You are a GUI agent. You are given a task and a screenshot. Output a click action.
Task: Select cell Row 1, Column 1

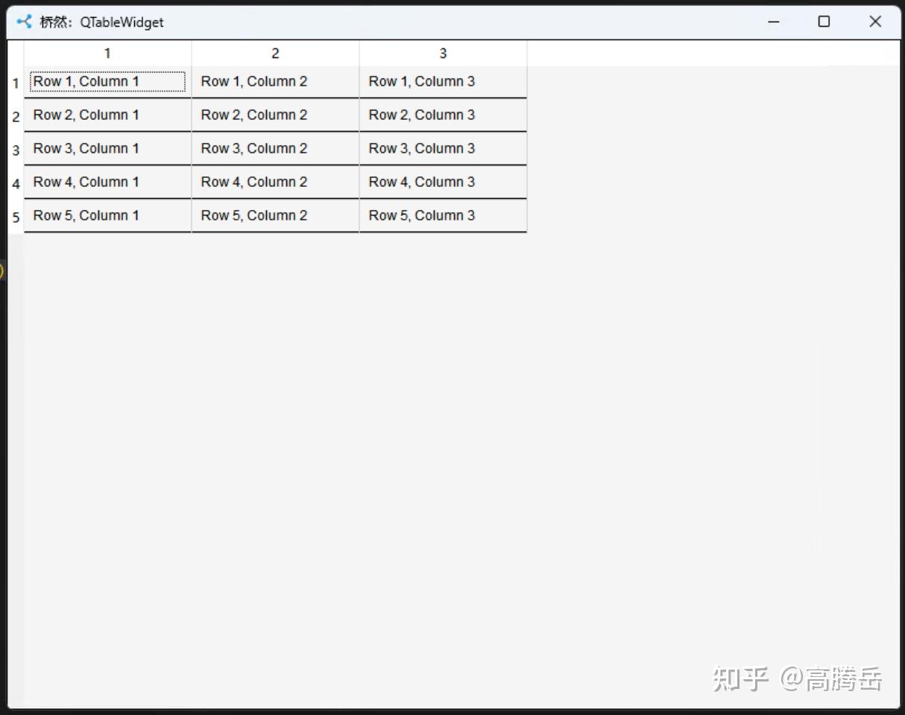point(107,81)
